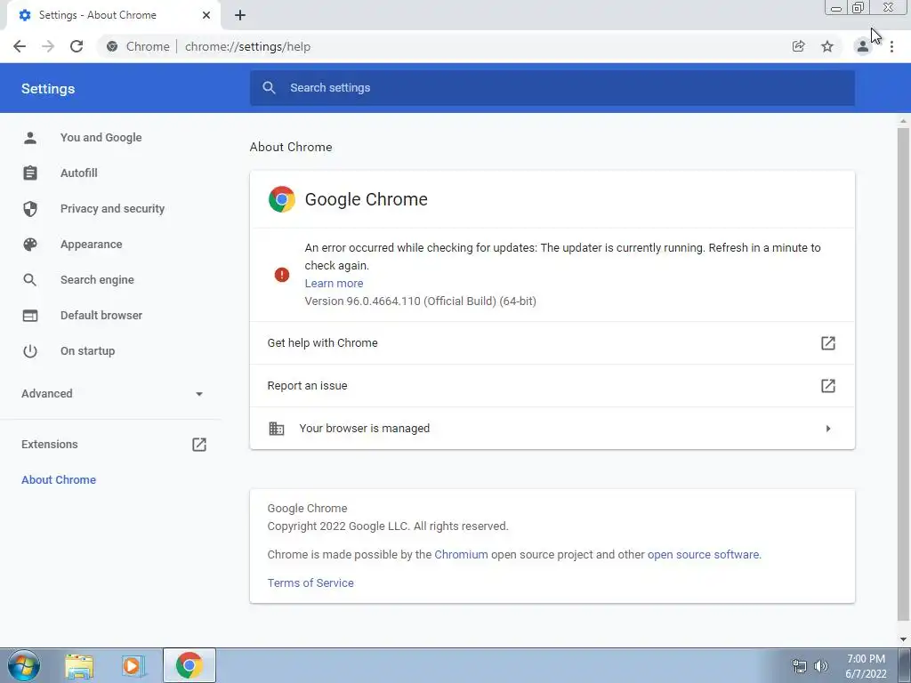Click Report an issue row
Image resolution: width=911 pixels, height=683 pixels.
(552, 386)
